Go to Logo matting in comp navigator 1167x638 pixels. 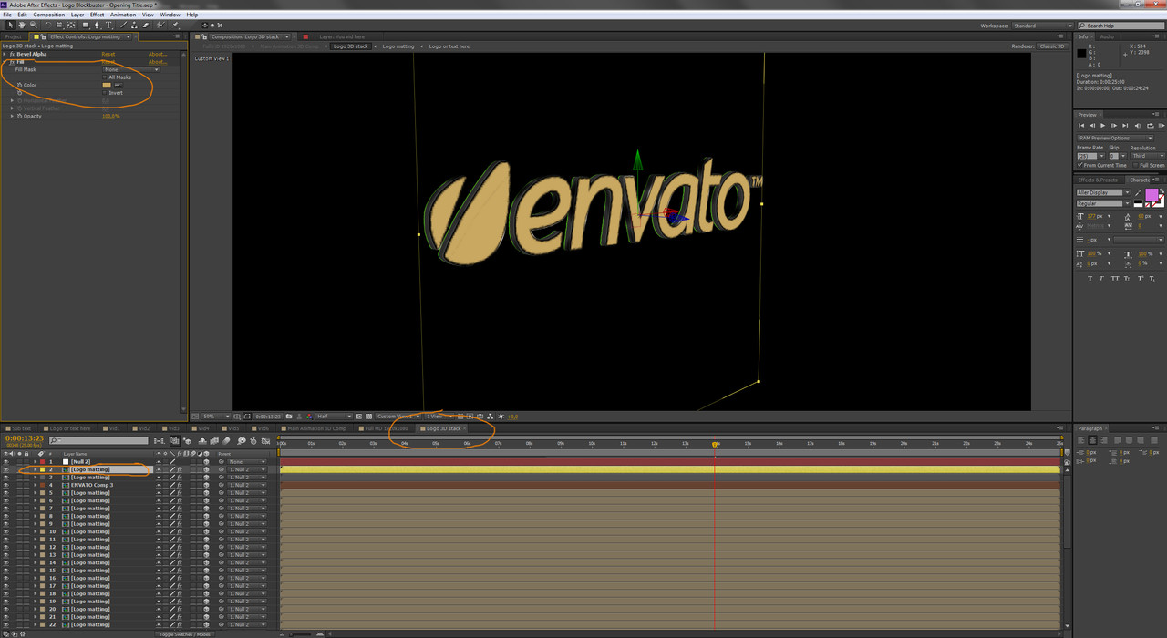[398, 46]
